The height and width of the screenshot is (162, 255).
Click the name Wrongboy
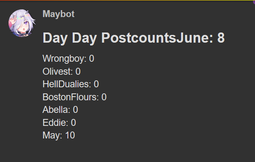tap(63, 59)
